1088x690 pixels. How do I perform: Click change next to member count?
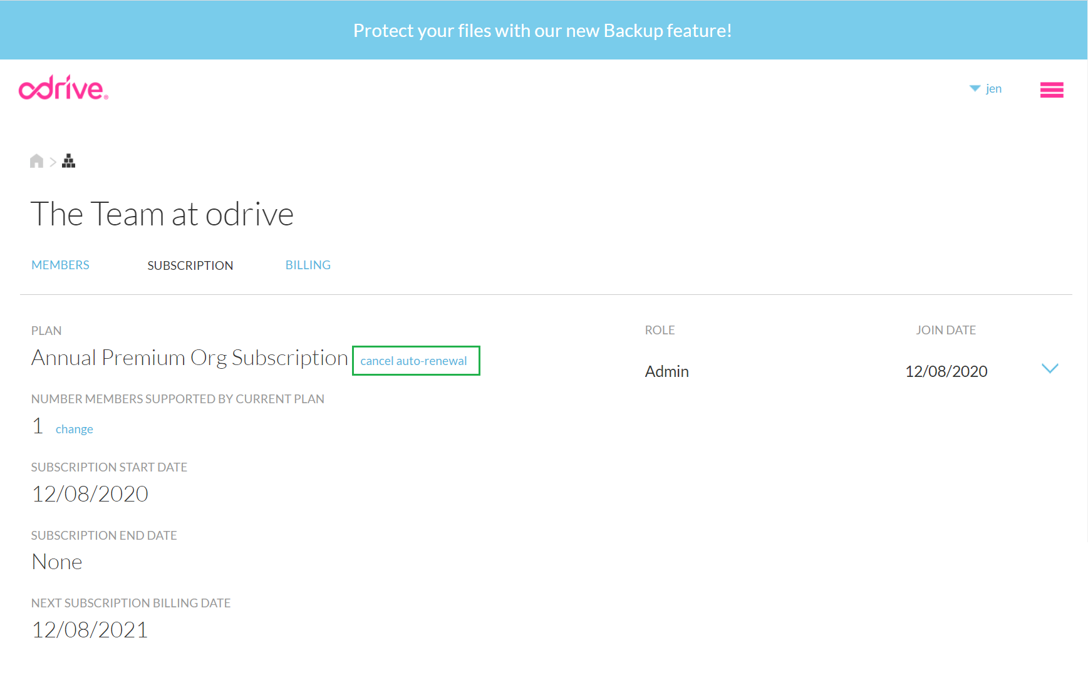point(74,429)
